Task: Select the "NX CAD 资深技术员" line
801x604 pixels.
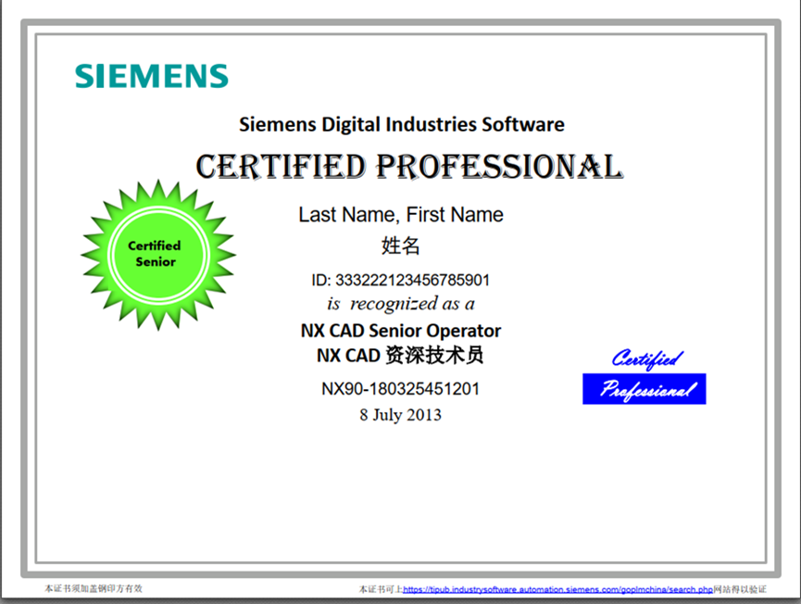Action: tap(400, 355)
